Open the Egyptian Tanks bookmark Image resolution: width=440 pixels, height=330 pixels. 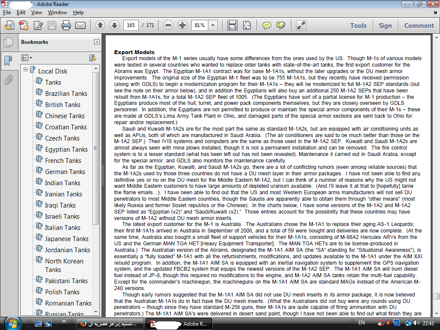click(66, 150)
